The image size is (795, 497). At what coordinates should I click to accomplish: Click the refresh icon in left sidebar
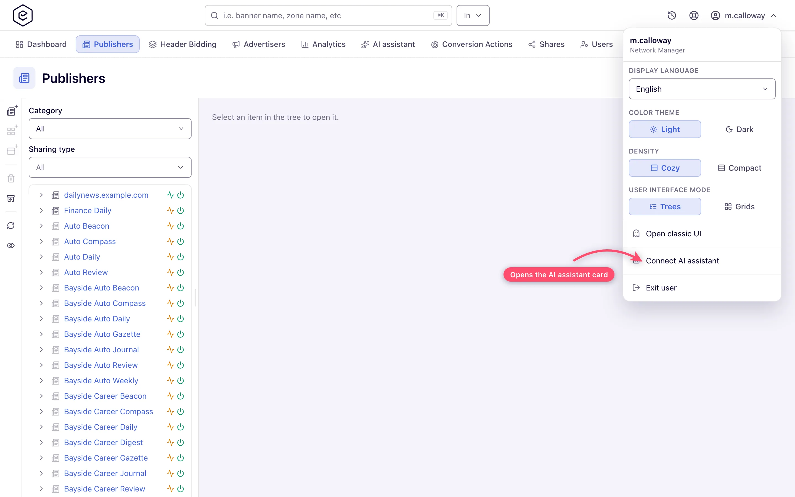click(11, 226)
